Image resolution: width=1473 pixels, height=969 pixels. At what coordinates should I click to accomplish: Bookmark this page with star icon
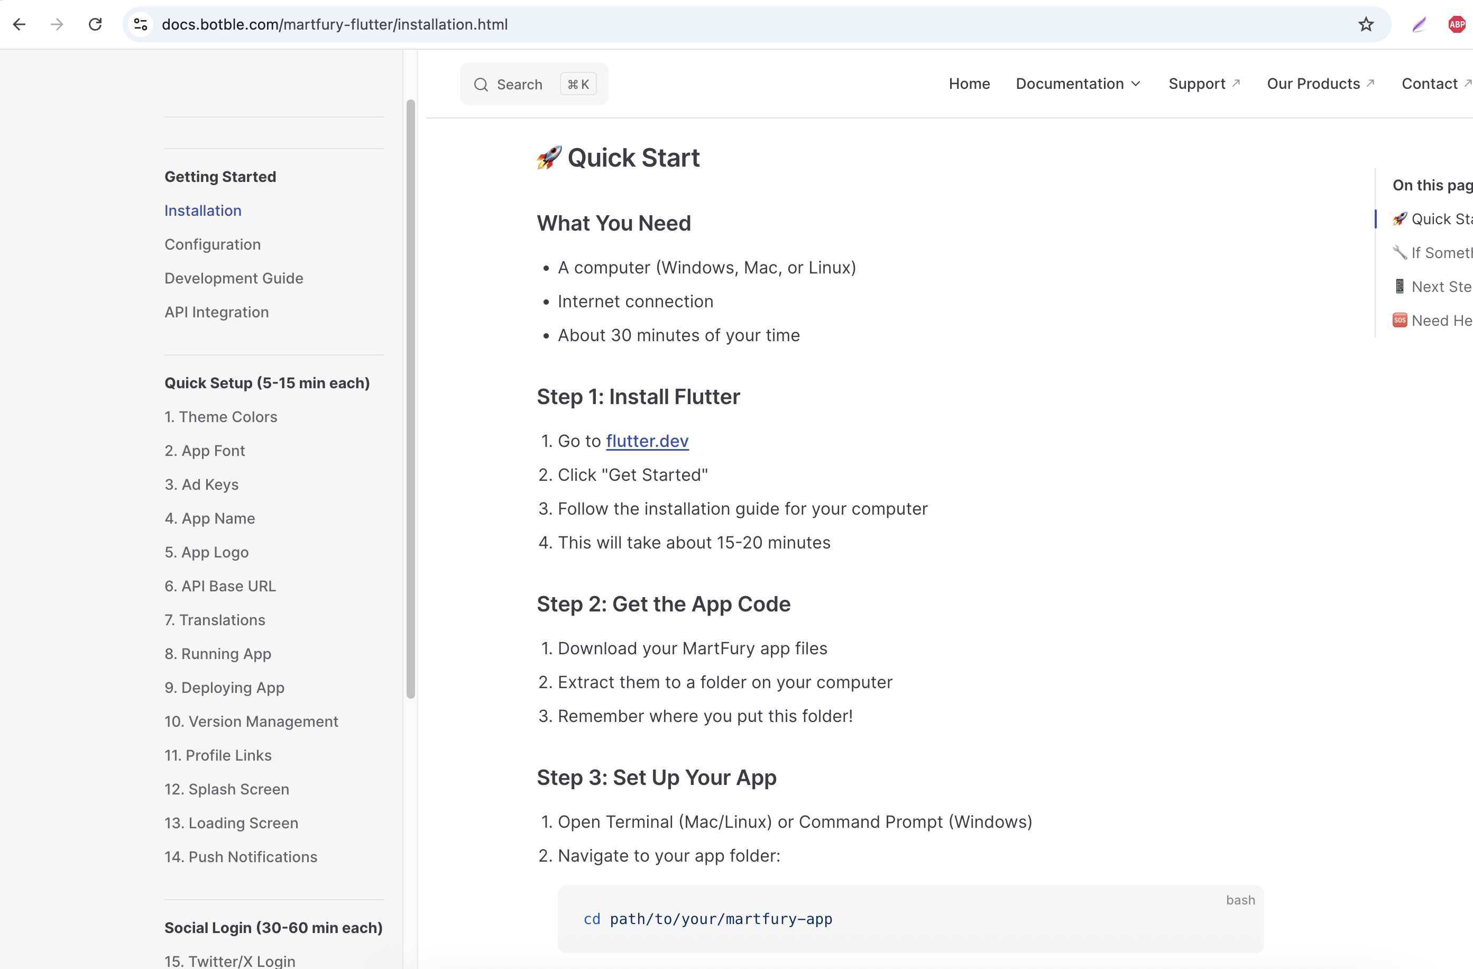point(1366,24)
